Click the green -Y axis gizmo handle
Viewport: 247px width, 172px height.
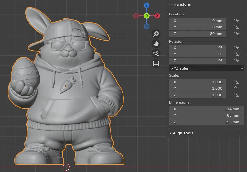tap(147, 16)
